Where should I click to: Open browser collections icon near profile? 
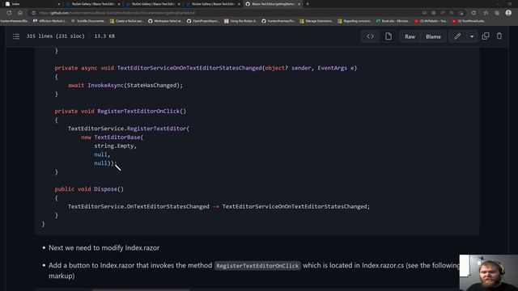pos(497,13)
